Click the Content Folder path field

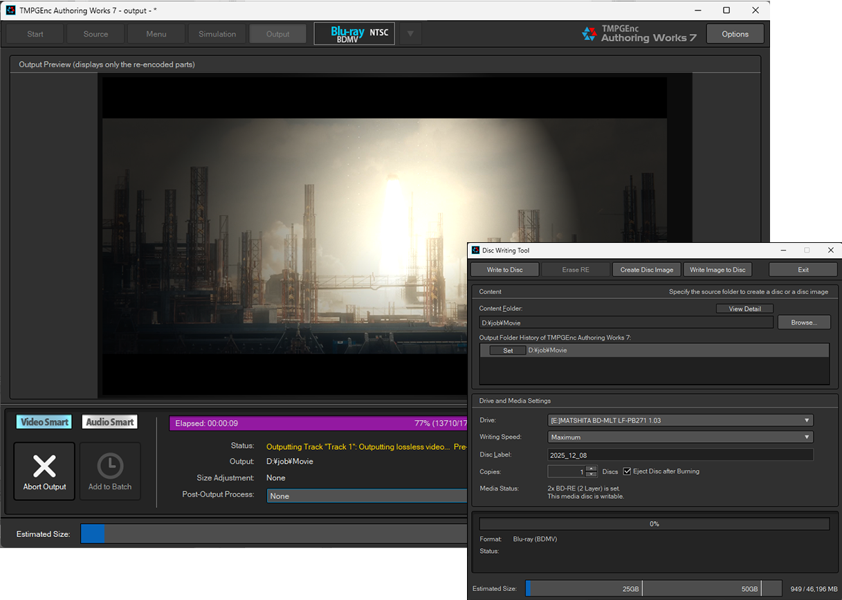(x=625, y=322)
